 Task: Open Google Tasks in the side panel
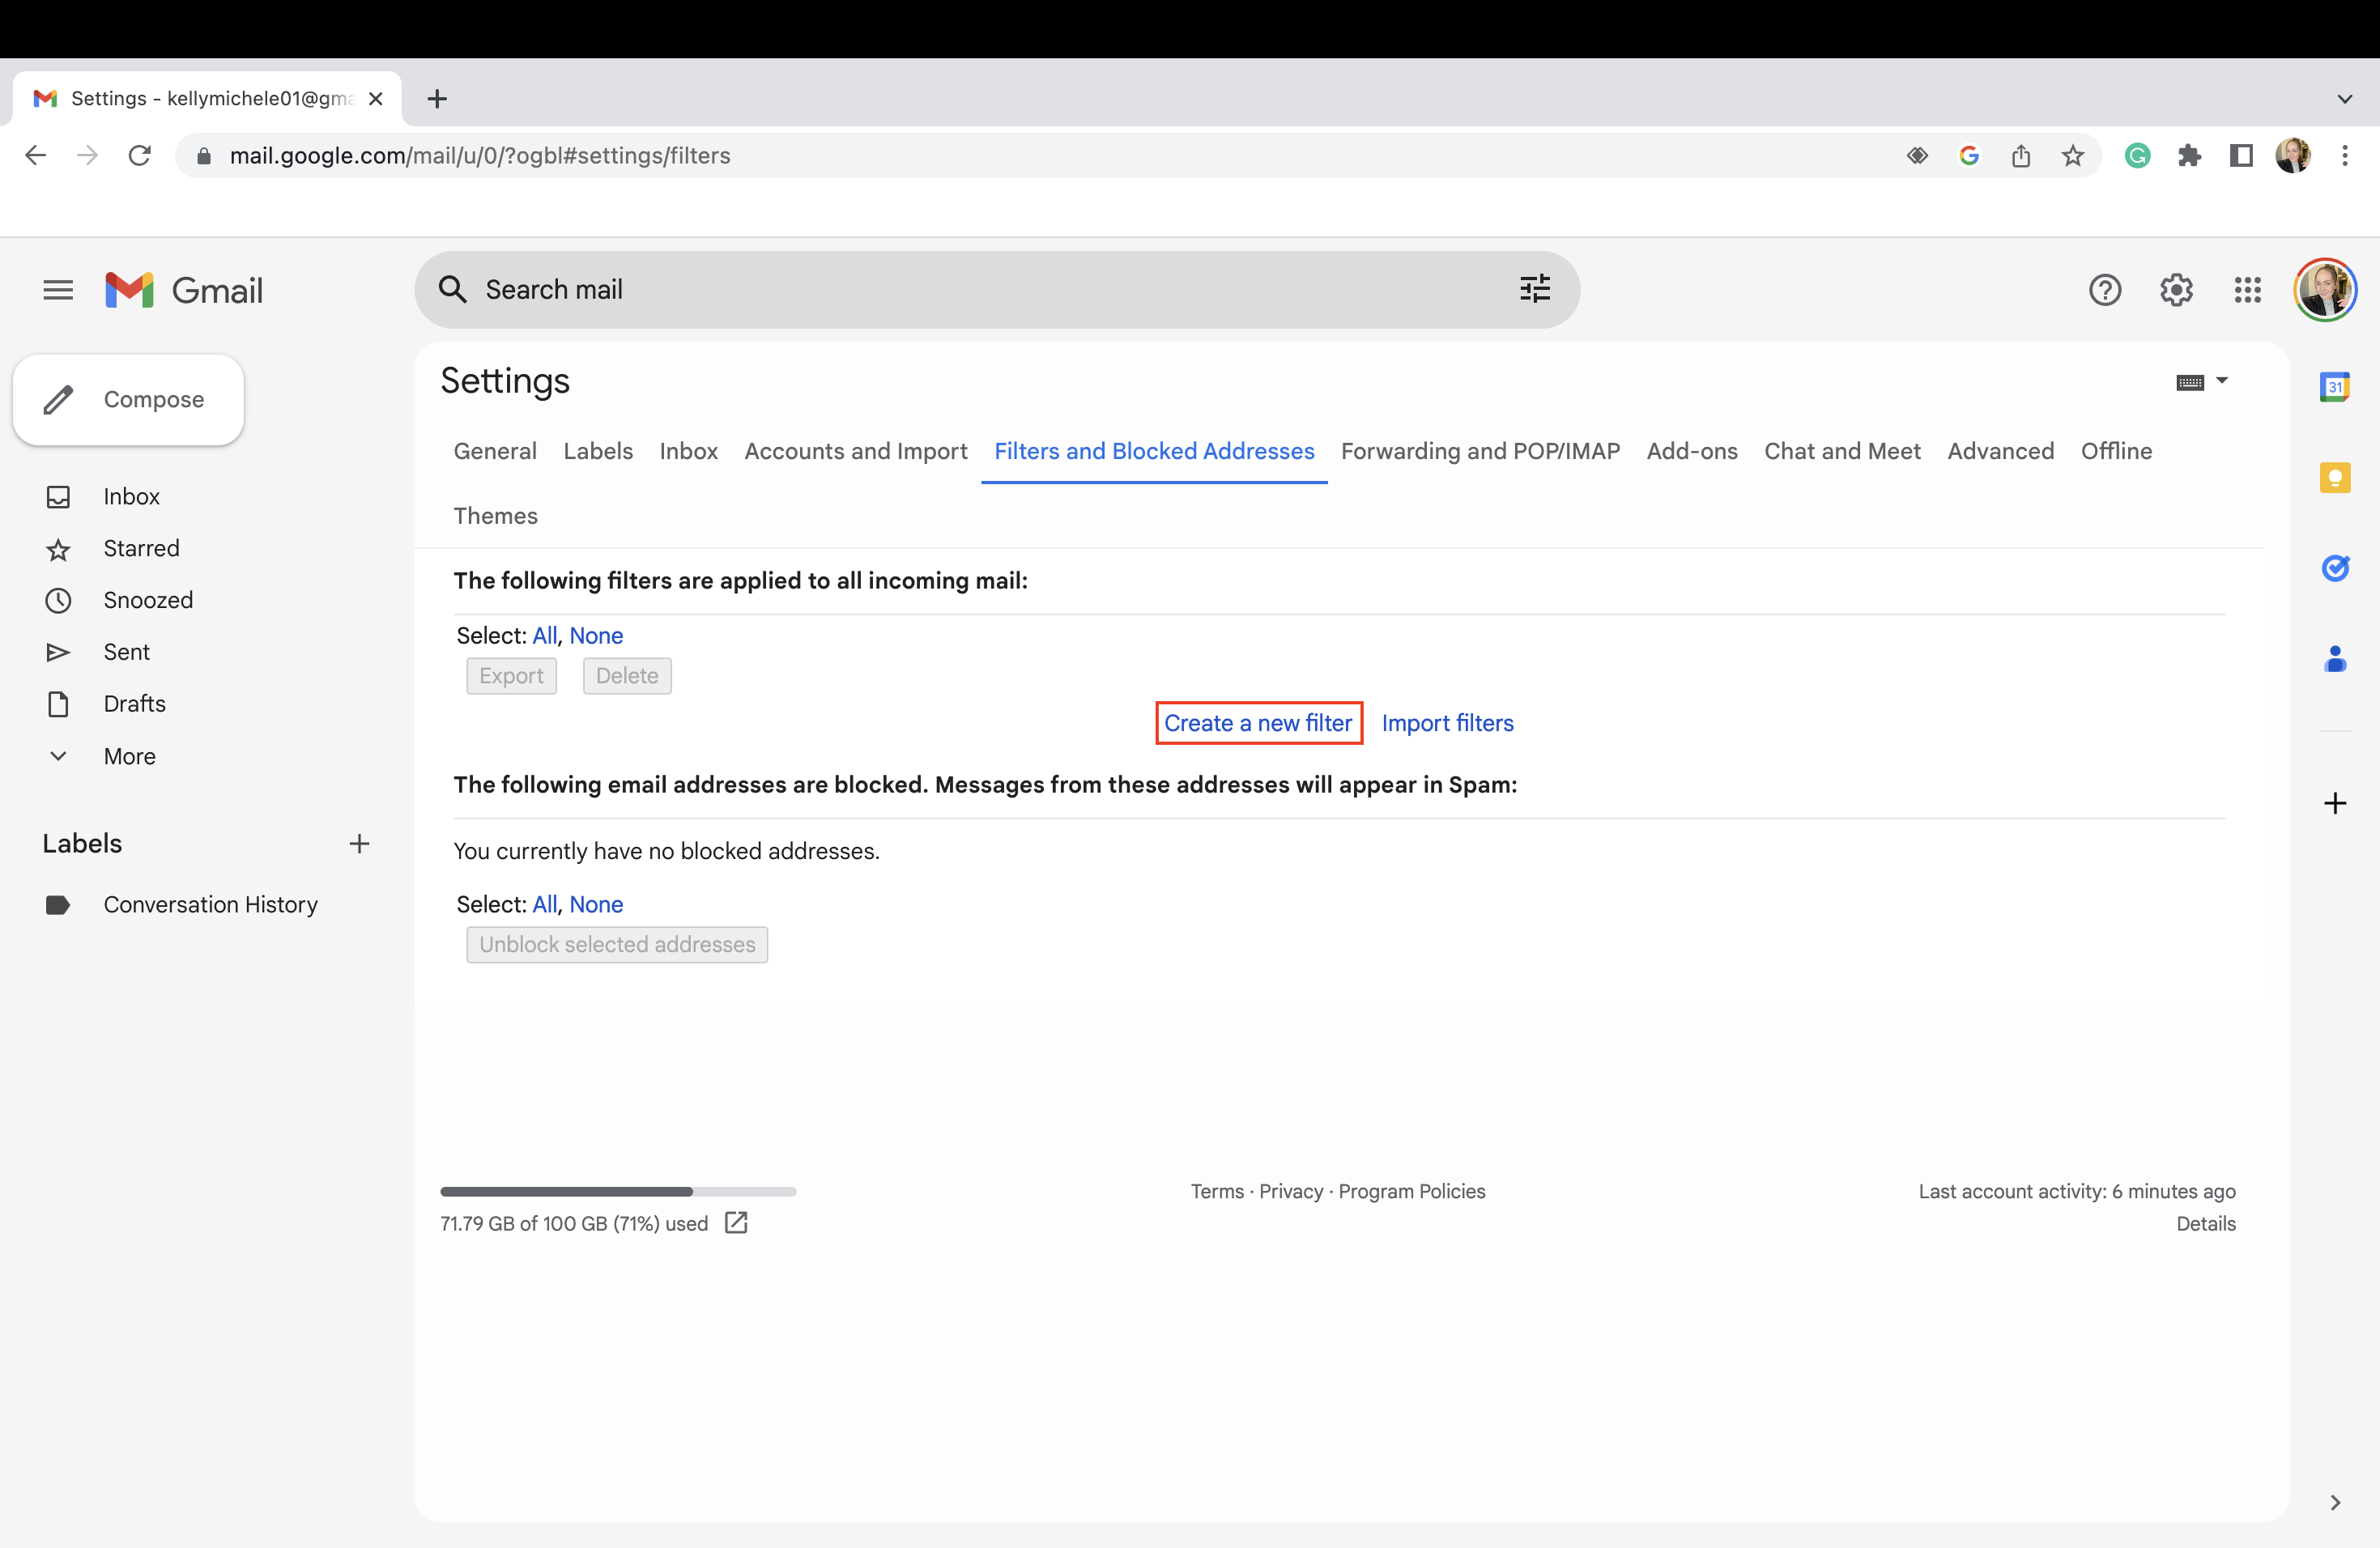[x=2336, y=568]
